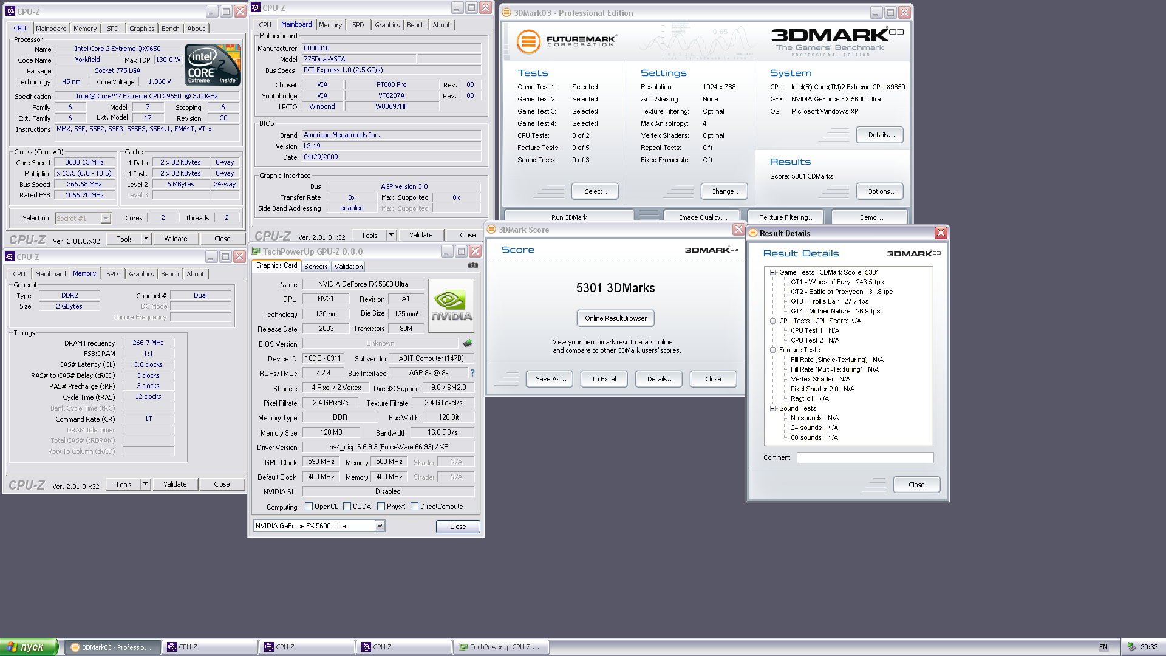Click Save As... in 3DMark Score
1166x656 pixels.
pyautogui.click(x=551, y=379)
